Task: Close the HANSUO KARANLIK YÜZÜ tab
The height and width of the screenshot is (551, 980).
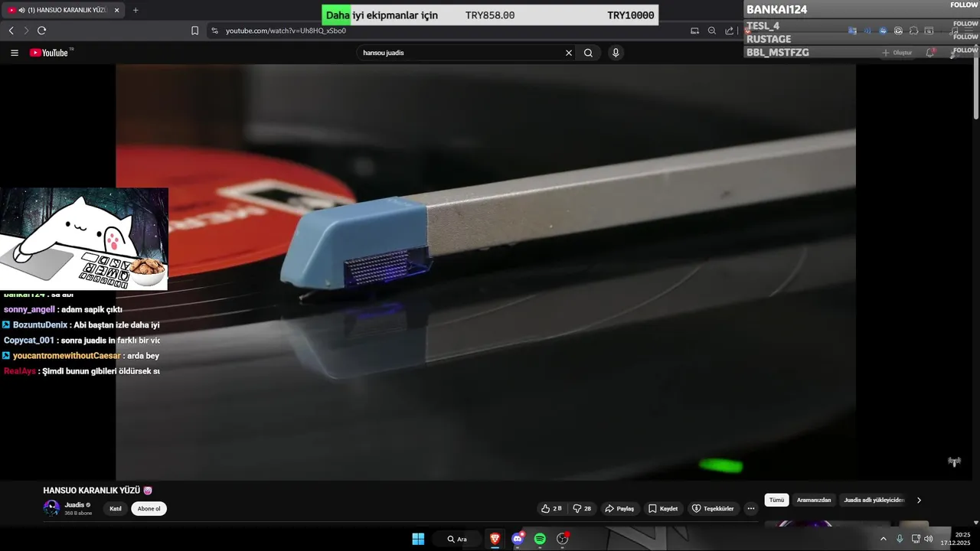Action: [116, 10]
